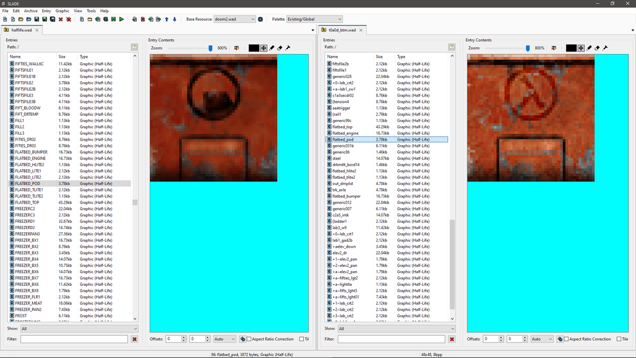Sort left list by Name column header

tap(32, 56)
